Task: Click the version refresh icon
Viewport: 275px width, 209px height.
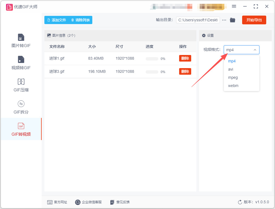Action: 240,202
